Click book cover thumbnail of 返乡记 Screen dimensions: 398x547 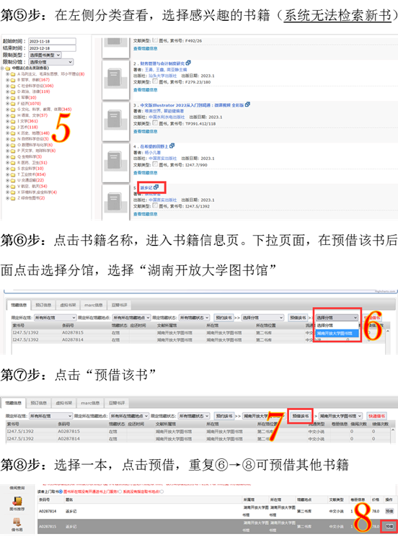coord(115,203)
